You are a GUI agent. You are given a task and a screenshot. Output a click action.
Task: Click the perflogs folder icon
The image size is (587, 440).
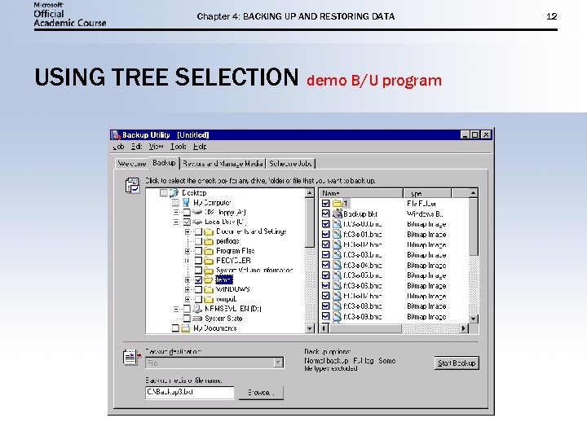tap(209, 242)
